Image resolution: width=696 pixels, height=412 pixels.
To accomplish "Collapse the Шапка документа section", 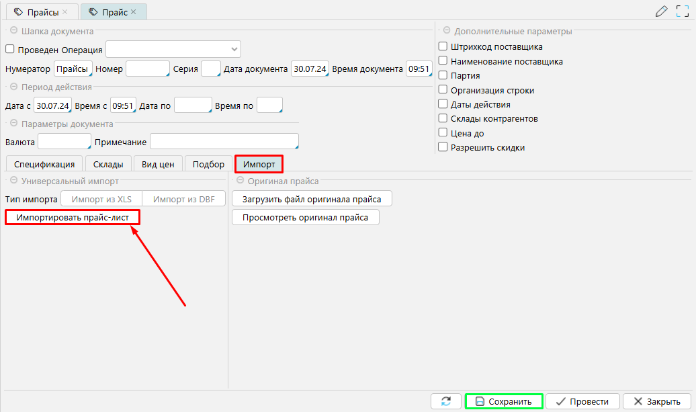I will [x=13, y=31].
